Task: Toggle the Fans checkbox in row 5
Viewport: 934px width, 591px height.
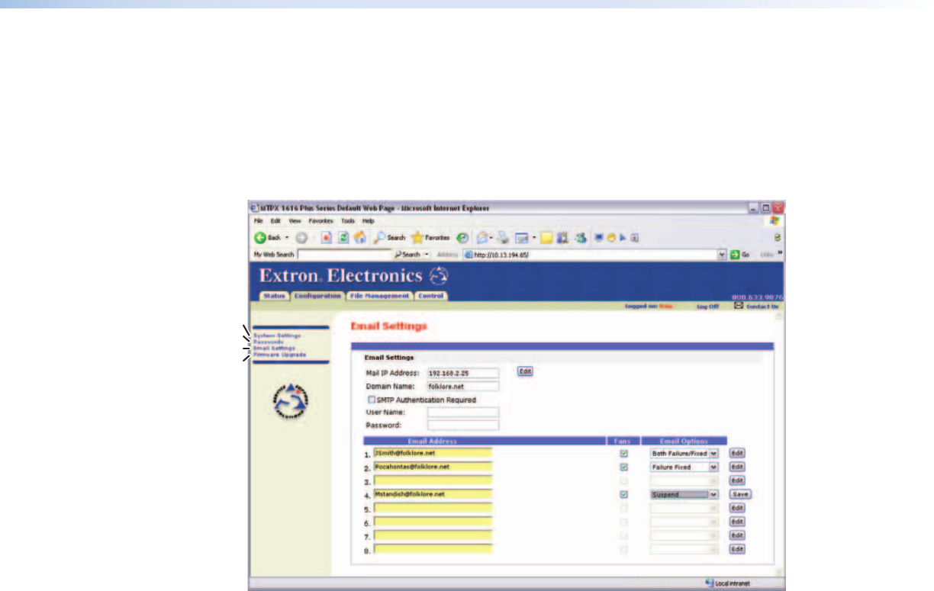Action: tap(624, 508)
